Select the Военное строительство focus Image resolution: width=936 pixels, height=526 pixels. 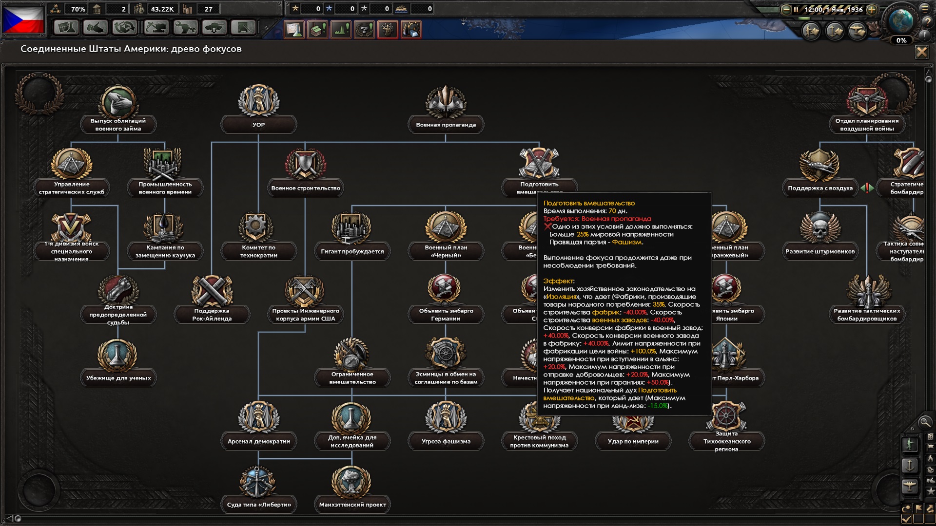305,172
